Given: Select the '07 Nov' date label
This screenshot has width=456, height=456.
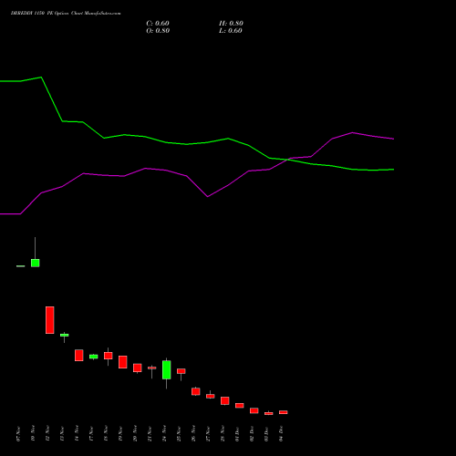Looking at the screenshot, I should [18, 434].
